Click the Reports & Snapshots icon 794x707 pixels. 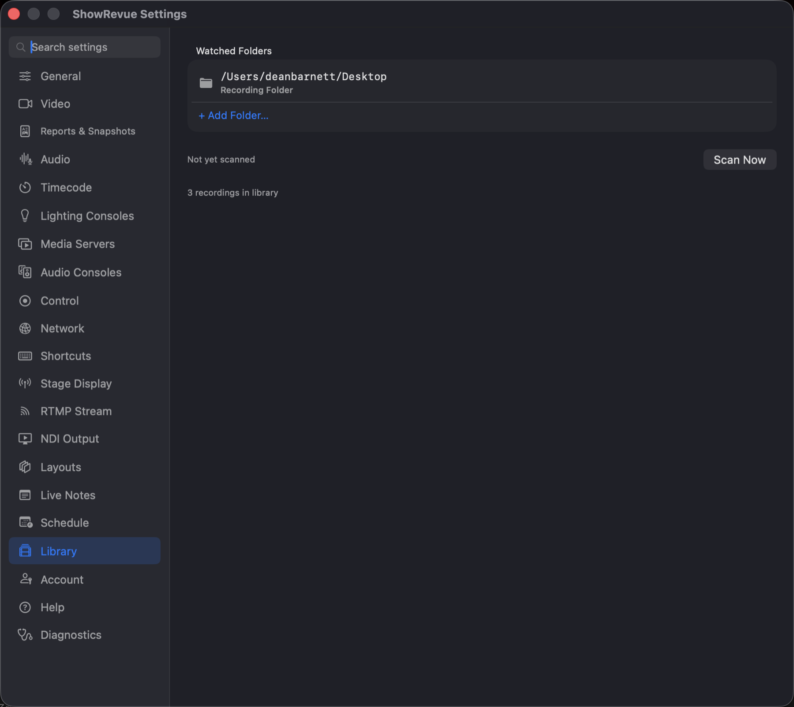(x=25, y=131)
